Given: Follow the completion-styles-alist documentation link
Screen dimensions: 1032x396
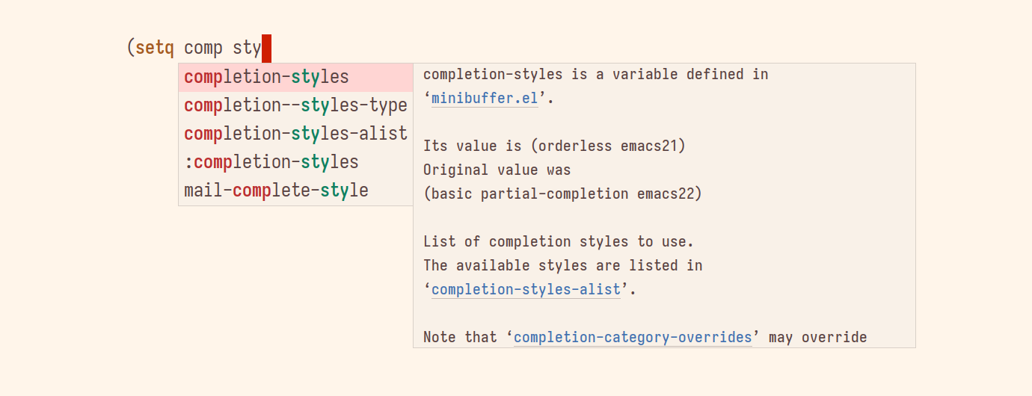Looking at the screenshot, I should 526,289.
